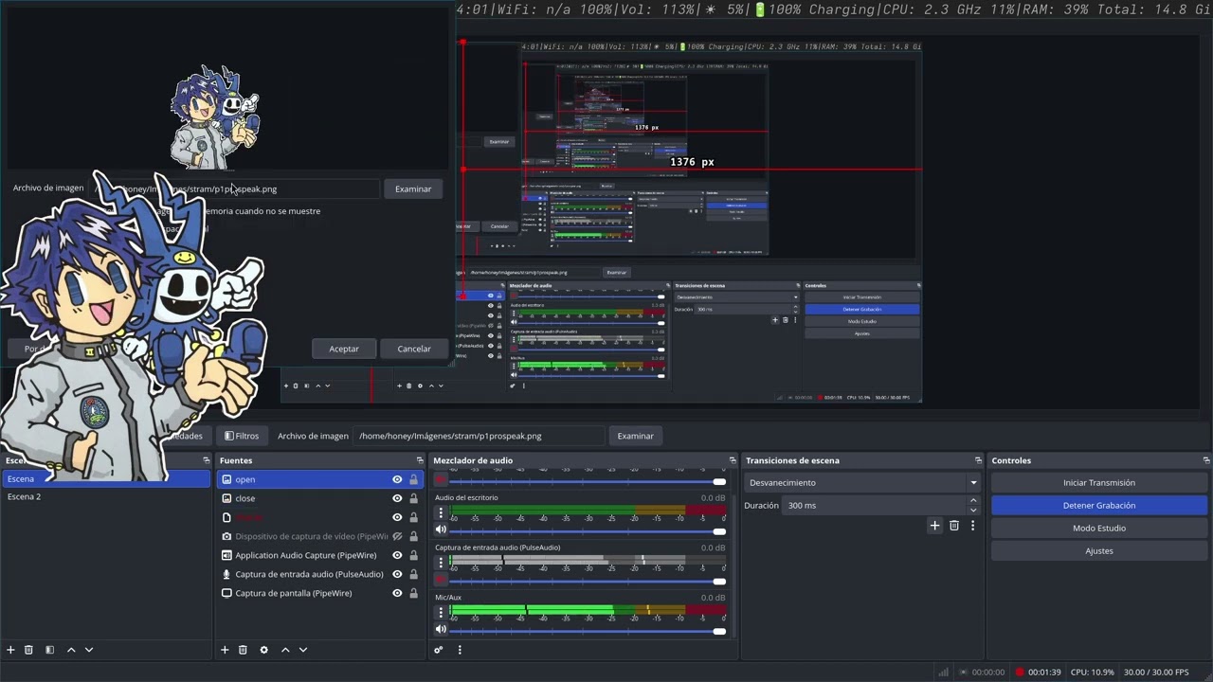
Task: Increase the Duración value with the up arrow
Action: tap(973, 501)
